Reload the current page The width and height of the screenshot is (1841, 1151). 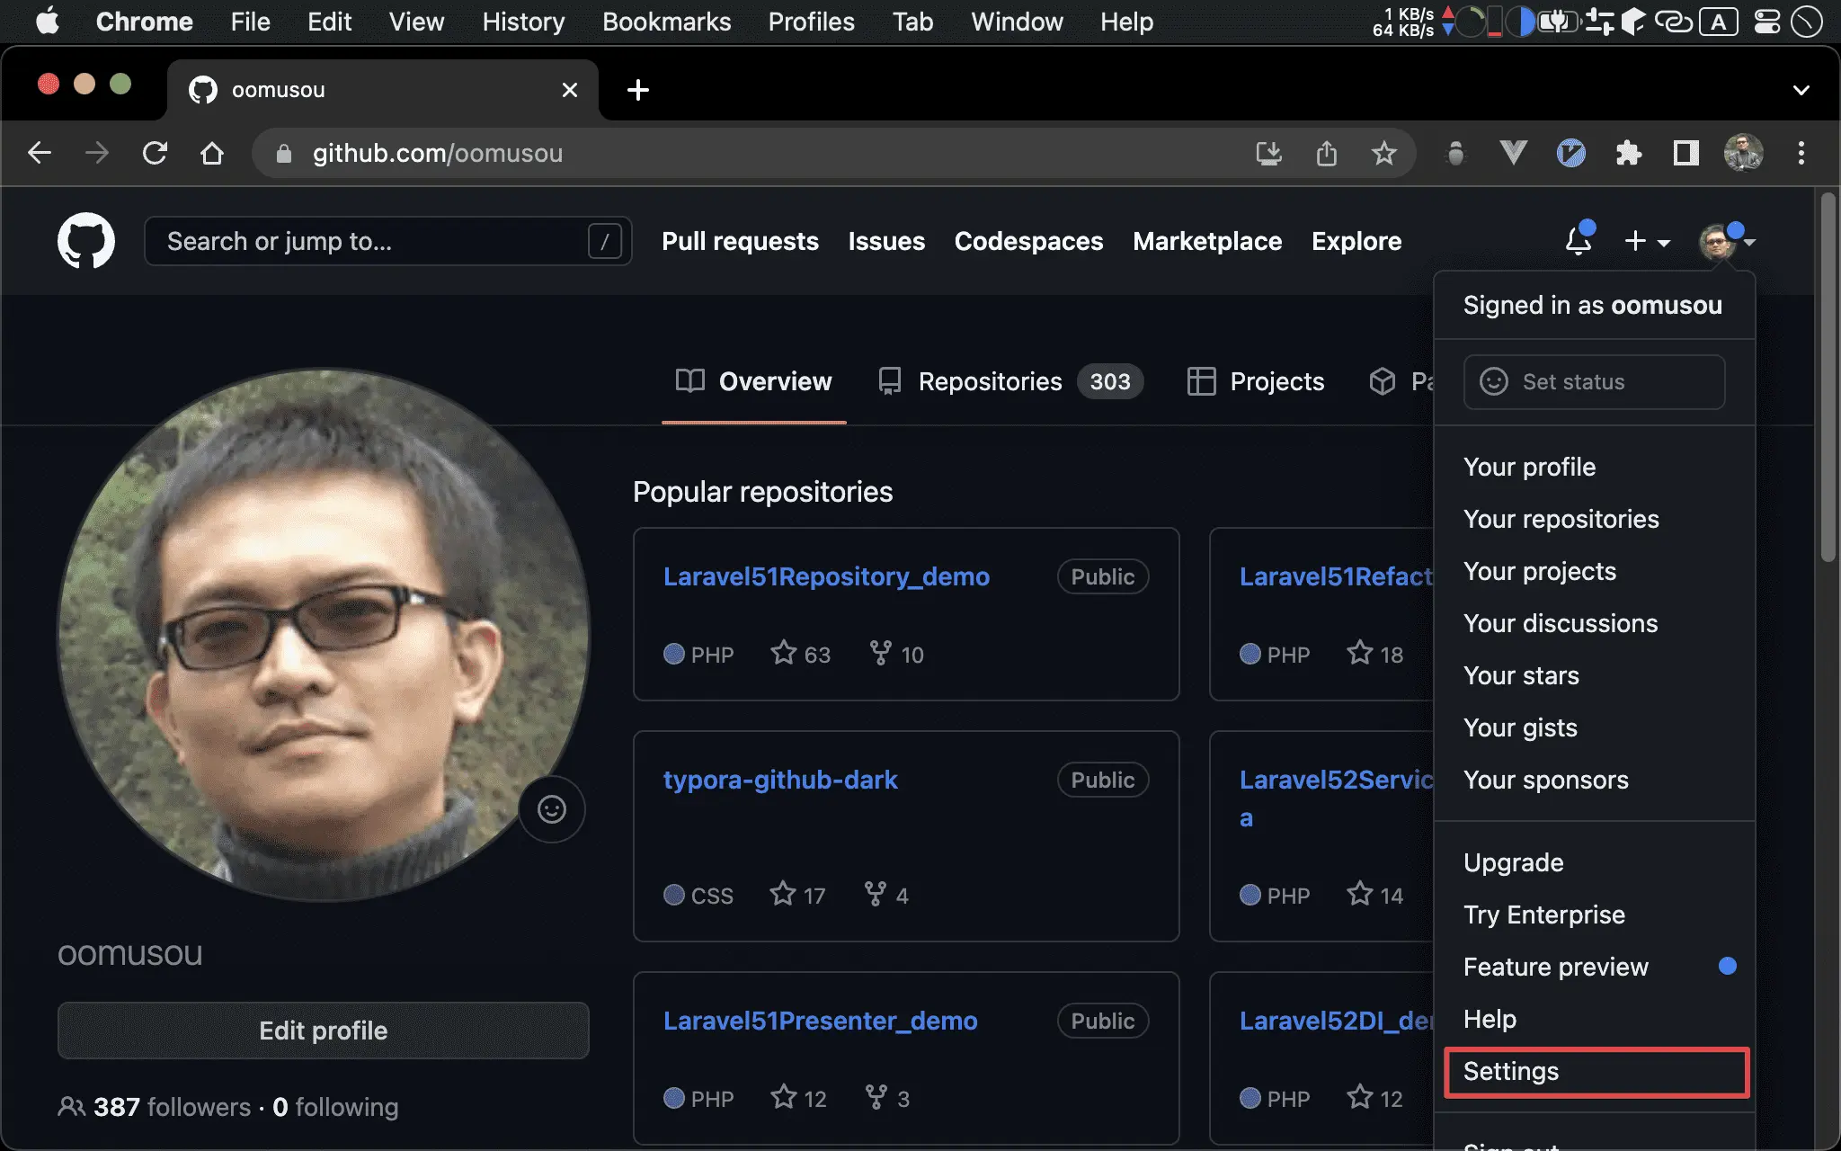click(155, 153)
